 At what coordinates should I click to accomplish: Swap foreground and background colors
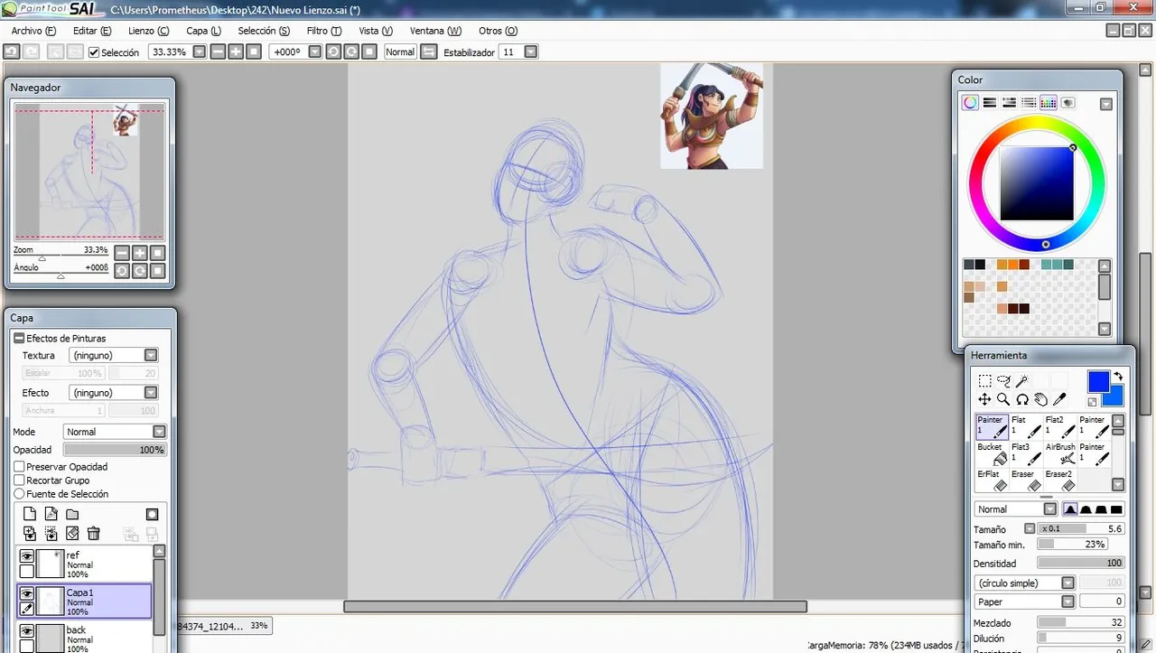point(1118,378)
